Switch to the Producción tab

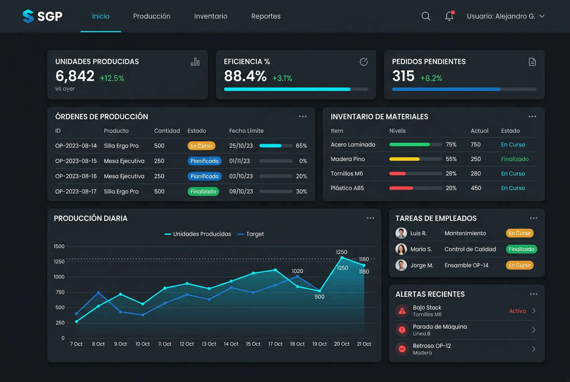[x=152, y=16]
